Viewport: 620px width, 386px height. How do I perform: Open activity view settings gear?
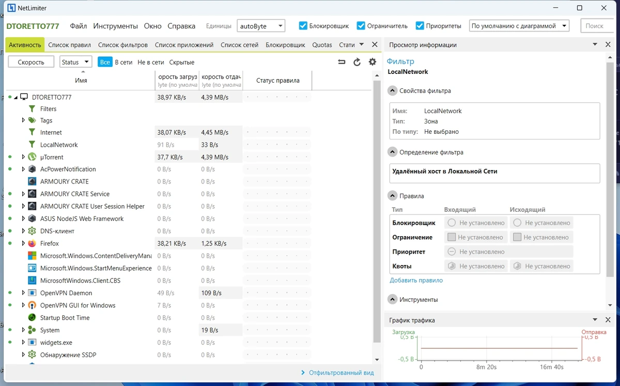[373, 62]
